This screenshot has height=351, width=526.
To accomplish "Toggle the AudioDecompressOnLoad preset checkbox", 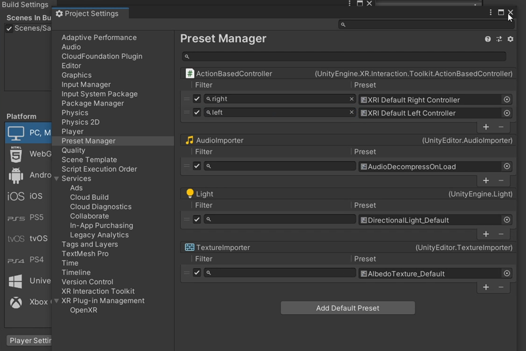I will coord(197,166).
